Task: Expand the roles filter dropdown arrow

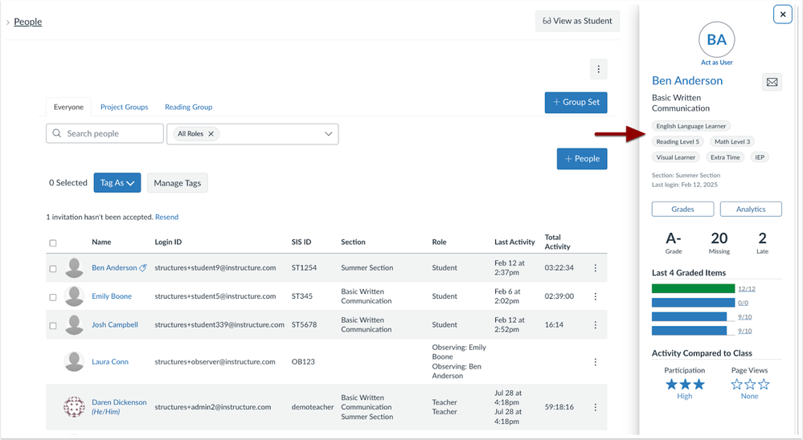Action: click(328, 133)
